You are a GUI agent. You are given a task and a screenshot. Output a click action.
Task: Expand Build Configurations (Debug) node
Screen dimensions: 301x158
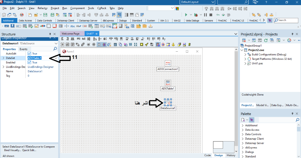245,54
